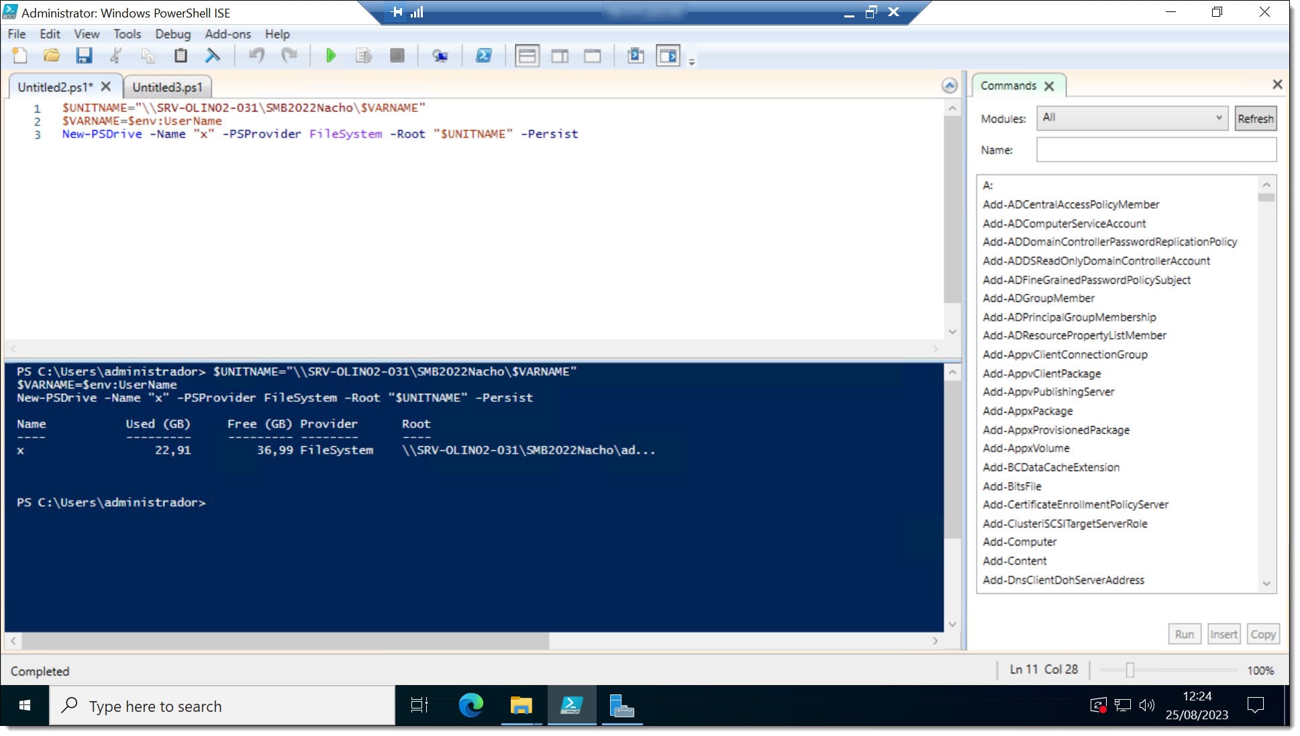Click the Insert button

coord(1223,634)
